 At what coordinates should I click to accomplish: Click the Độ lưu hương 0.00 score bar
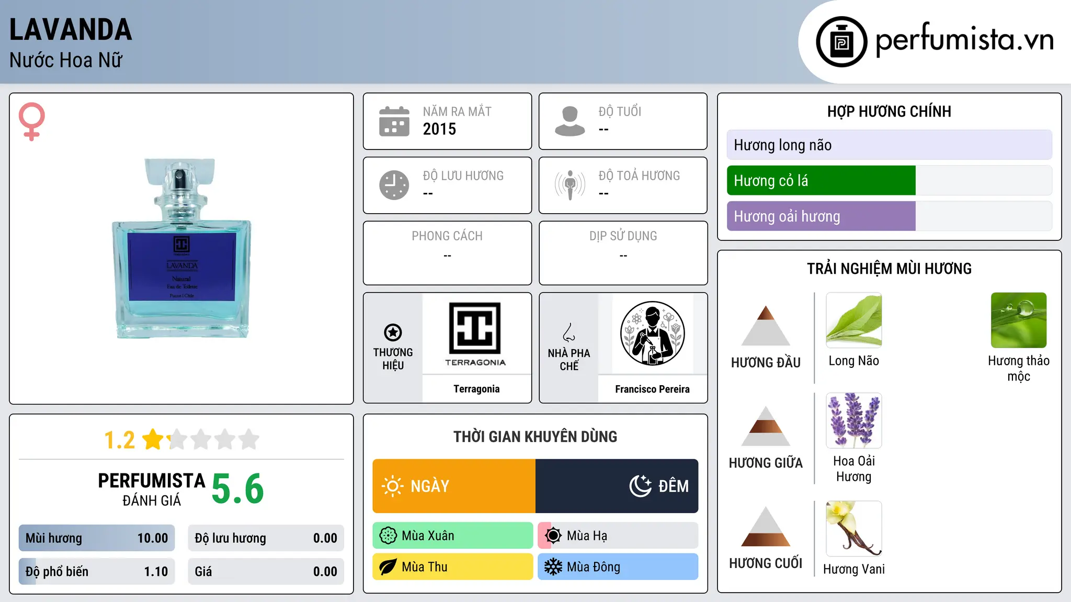point(266,538)
